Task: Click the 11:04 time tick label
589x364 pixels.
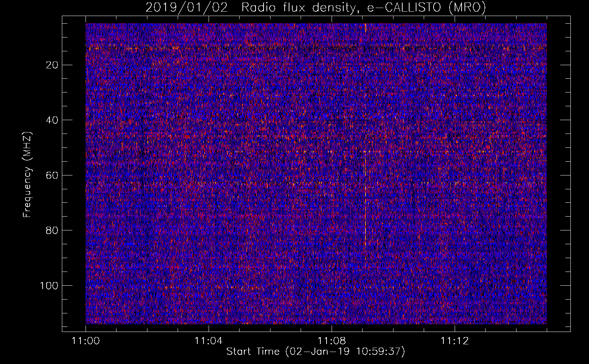Action: 209,341
